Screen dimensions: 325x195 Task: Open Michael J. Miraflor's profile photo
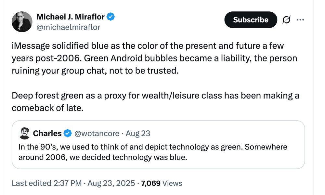point(22,22)
